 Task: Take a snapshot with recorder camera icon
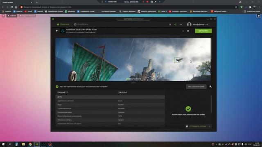pyautogui.click(x=151, y=2)
